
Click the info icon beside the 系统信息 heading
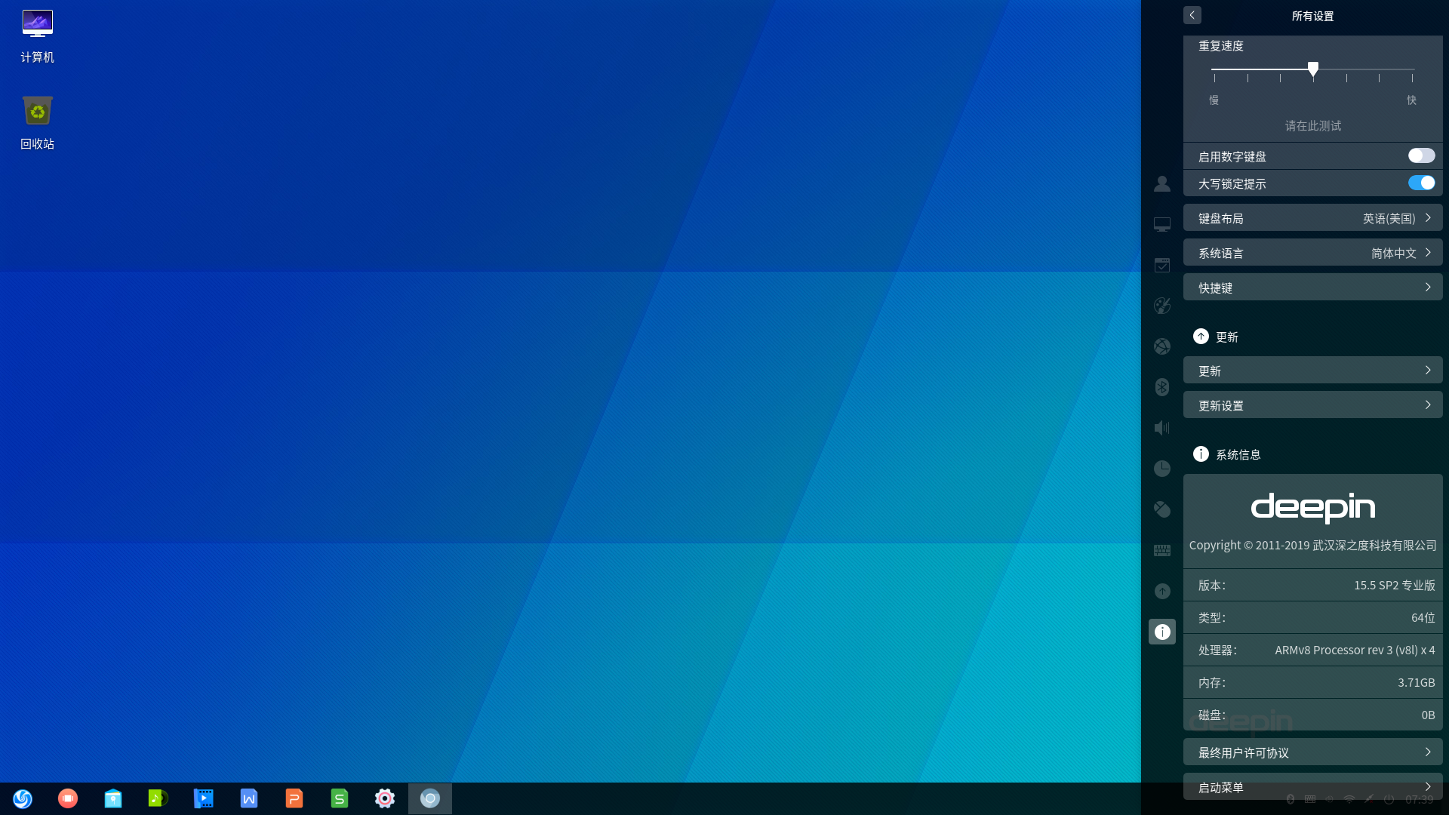(1201, 454)
